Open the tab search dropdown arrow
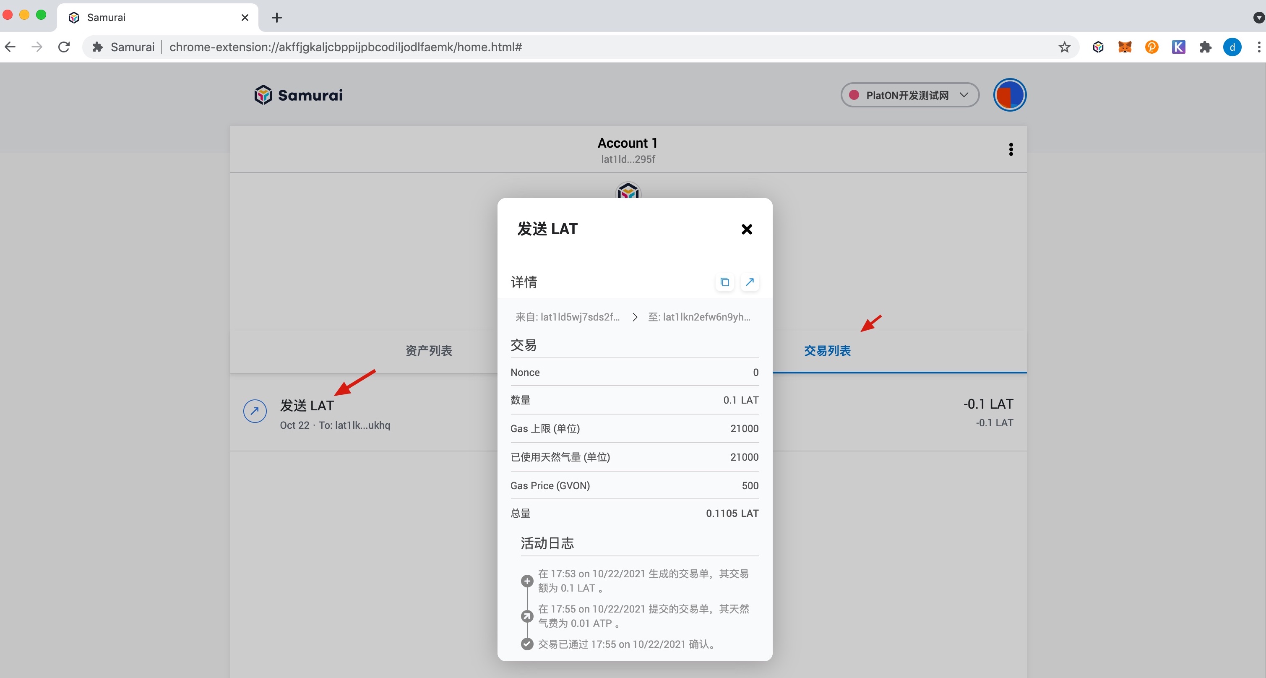 tap(1258, 18)
